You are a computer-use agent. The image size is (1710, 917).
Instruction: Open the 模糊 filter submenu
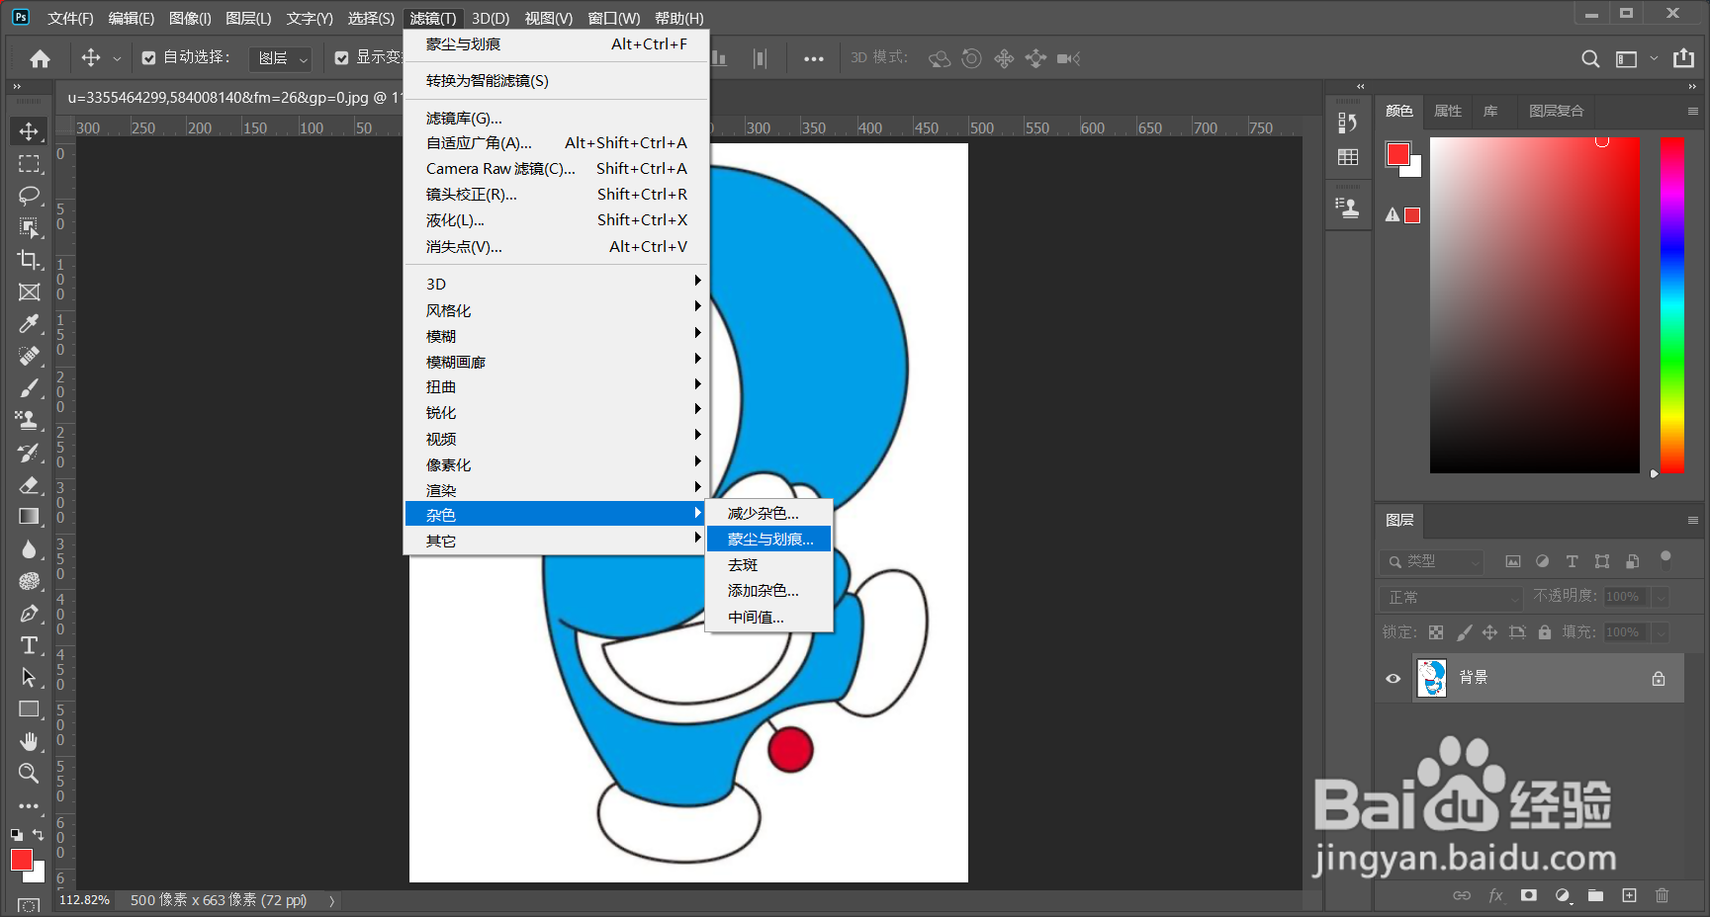pyautogui.click(x=557, y=336)
